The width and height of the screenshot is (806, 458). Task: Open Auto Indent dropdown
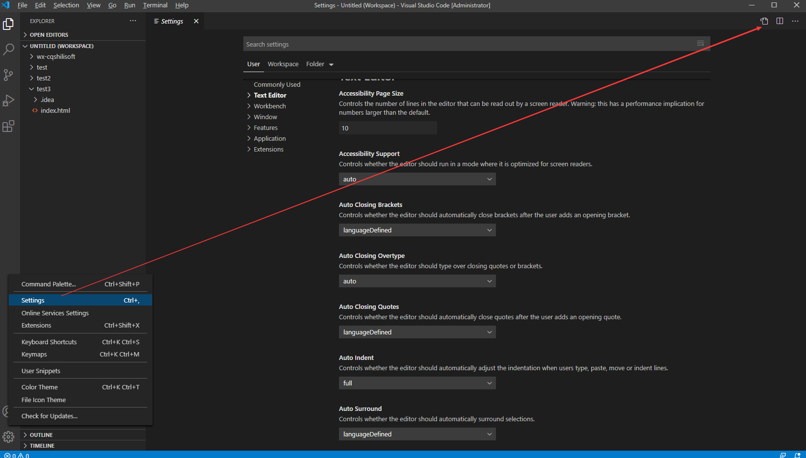tap(417, 383)
